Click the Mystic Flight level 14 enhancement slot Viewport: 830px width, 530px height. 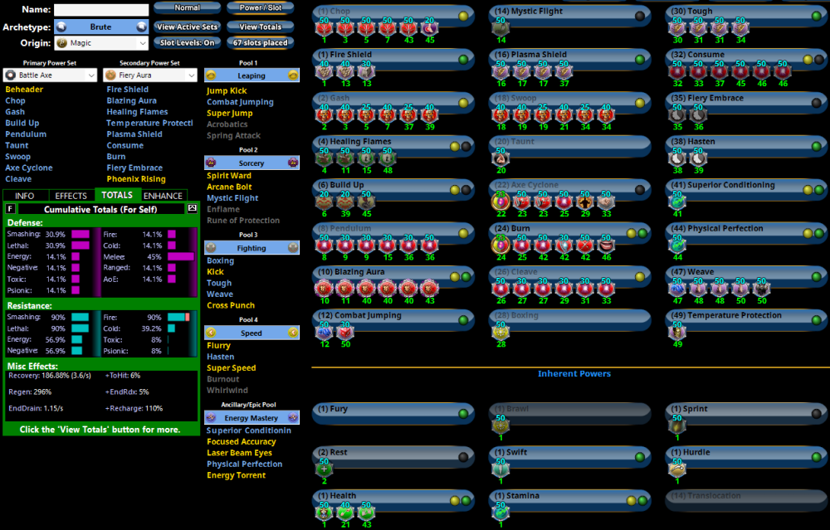click(x=501, y=28)
